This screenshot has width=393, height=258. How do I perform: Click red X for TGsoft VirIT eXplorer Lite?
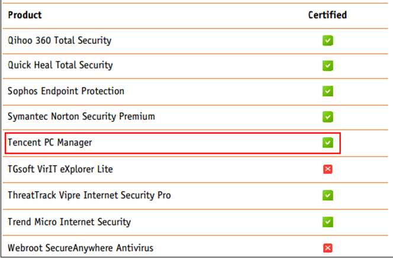point(327,169)
